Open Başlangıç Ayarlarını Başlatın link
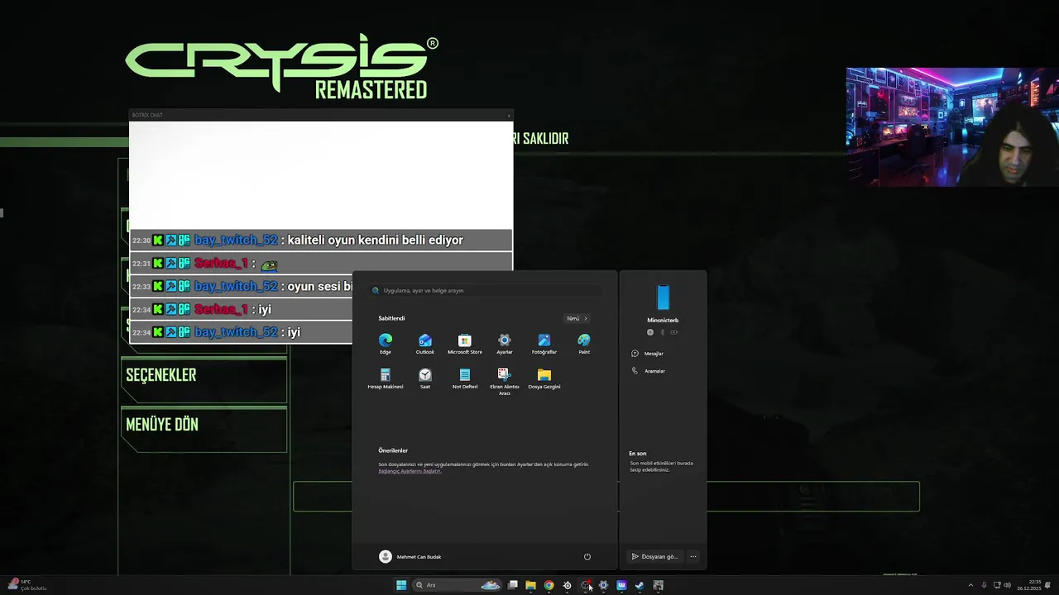 point(410,471)
